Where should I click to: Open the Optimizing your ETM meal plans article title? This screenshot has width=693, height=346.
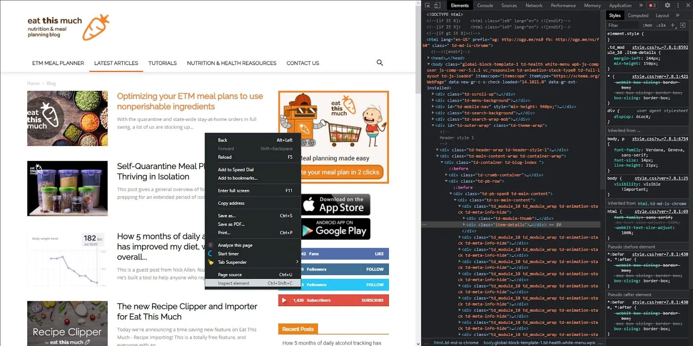(x=190, y=101)
